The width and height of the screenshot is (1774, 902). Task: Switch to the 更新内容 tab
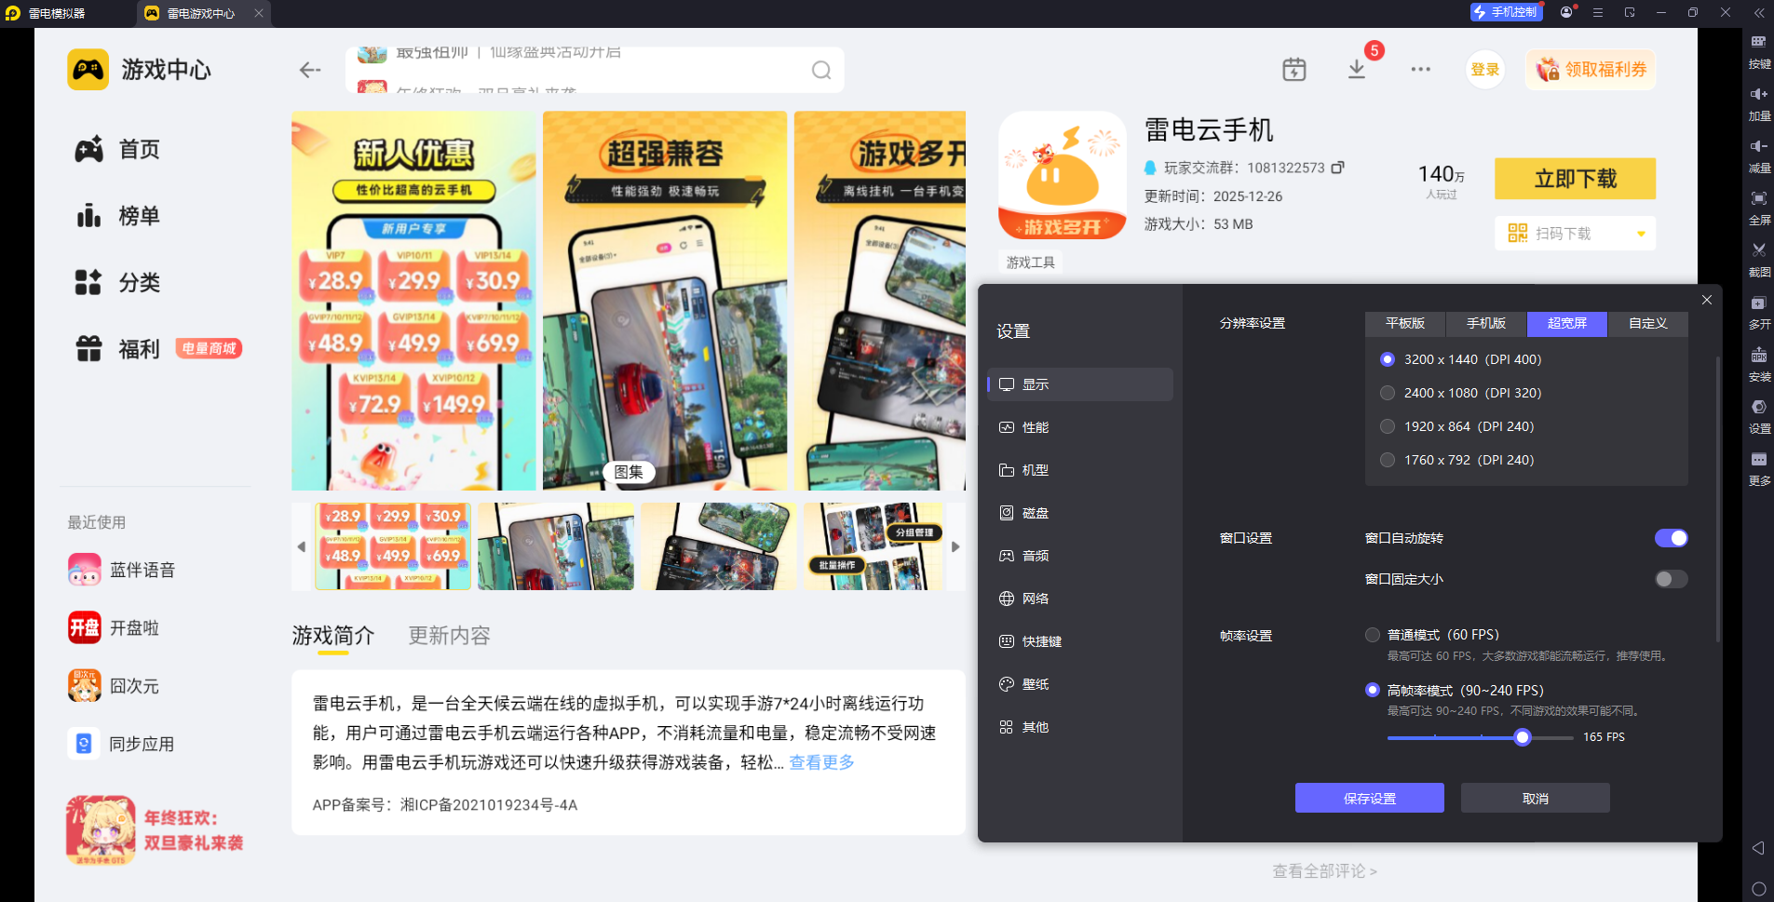450,636
